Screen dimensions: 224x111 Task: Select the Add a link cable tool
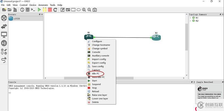4,60
